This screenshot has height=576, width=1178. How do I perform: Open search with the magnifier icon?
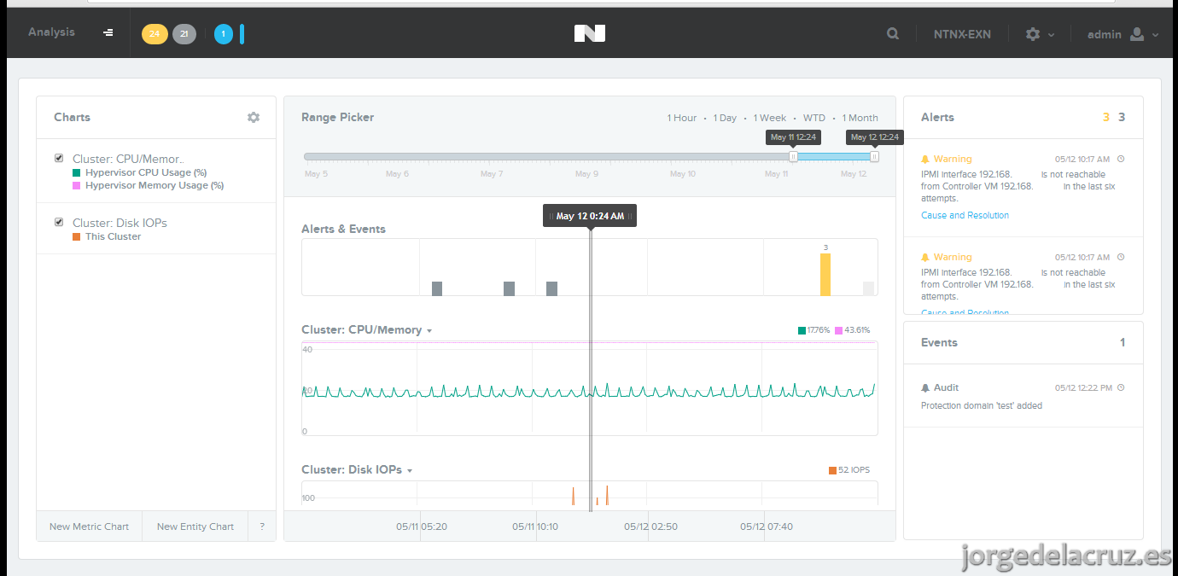pos(893,34)
